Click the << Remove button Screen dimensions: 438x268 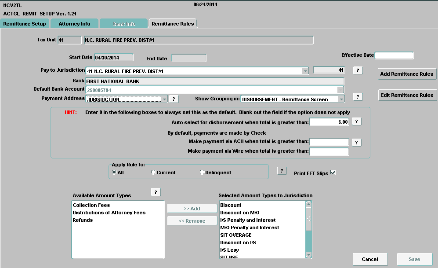pos(192,221)
